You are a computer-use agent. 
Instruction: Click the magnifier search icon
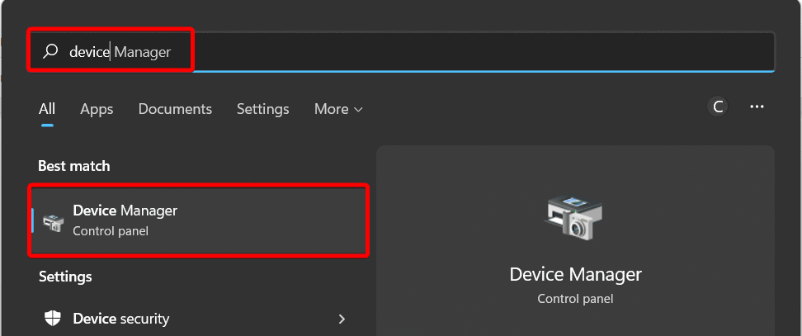tap(51, 52)
